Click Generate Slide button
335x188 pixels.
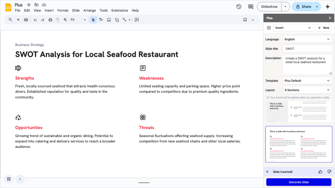click(x=299, y=182)
